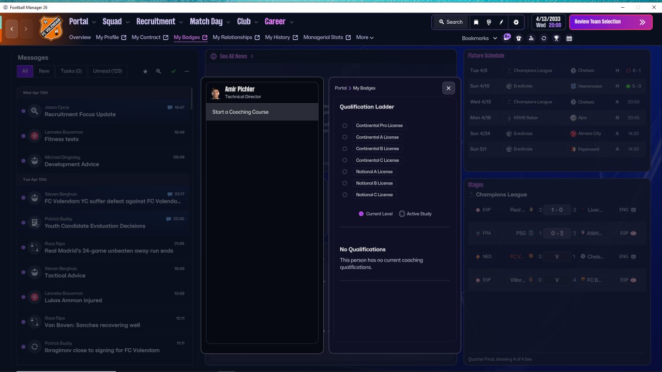The height and width of the screenshot is (372, 662).
Task: Click the circular arrows transfers icon
Action: [x=544, y=38]
